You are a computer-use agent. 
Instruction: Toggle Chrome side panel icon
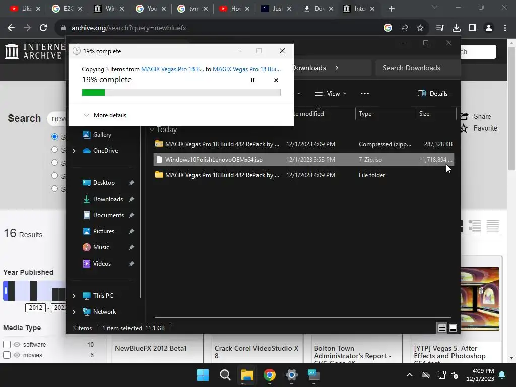tap(473, 28)
